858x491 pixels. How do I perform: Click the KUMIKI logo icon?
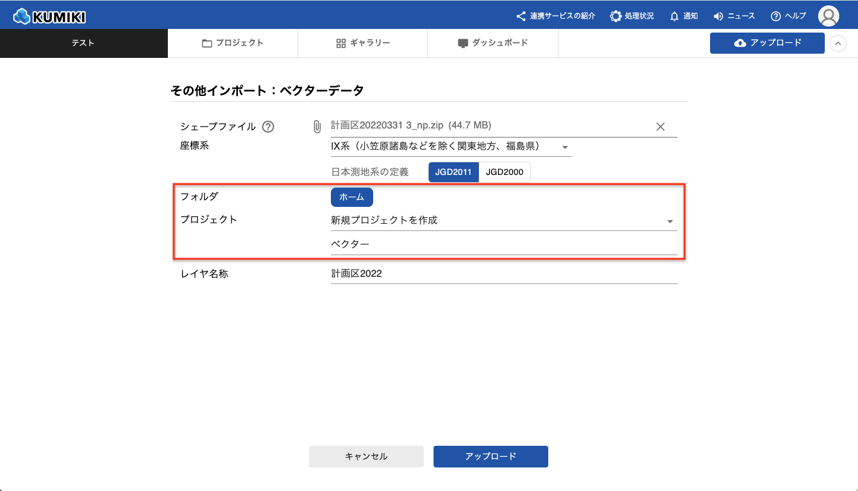coord(22,16)
